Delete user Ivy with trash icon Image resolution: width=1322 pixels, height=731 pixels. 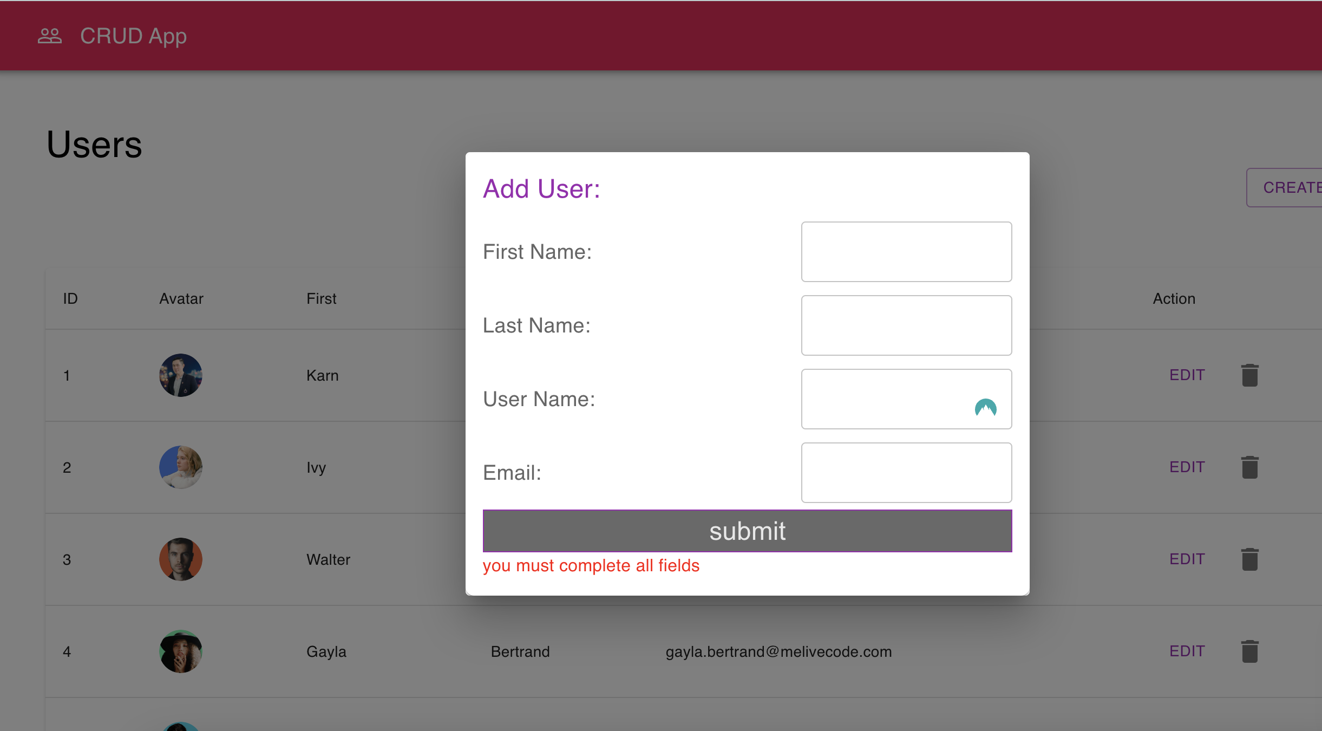tap(1249, 467)
